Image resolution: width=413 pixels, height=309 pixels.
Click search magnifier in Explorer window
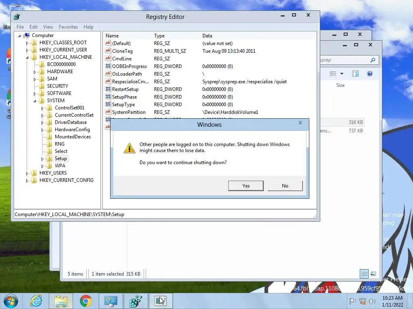coord(373,60)
